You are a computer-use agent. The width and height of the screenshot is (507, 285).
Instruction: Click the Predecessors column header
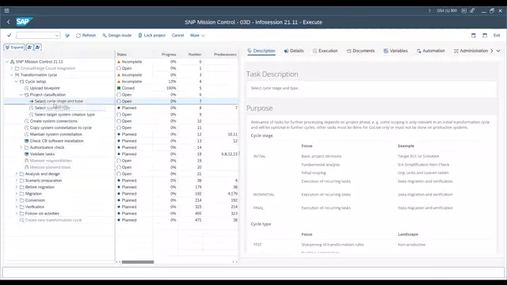(x=225, y=55)
